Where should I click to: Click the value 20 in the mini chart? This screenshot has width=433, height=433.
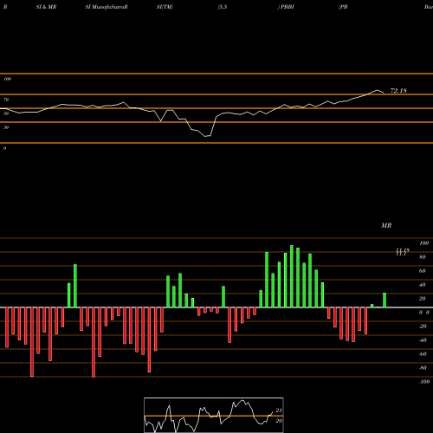pos(279,421)
